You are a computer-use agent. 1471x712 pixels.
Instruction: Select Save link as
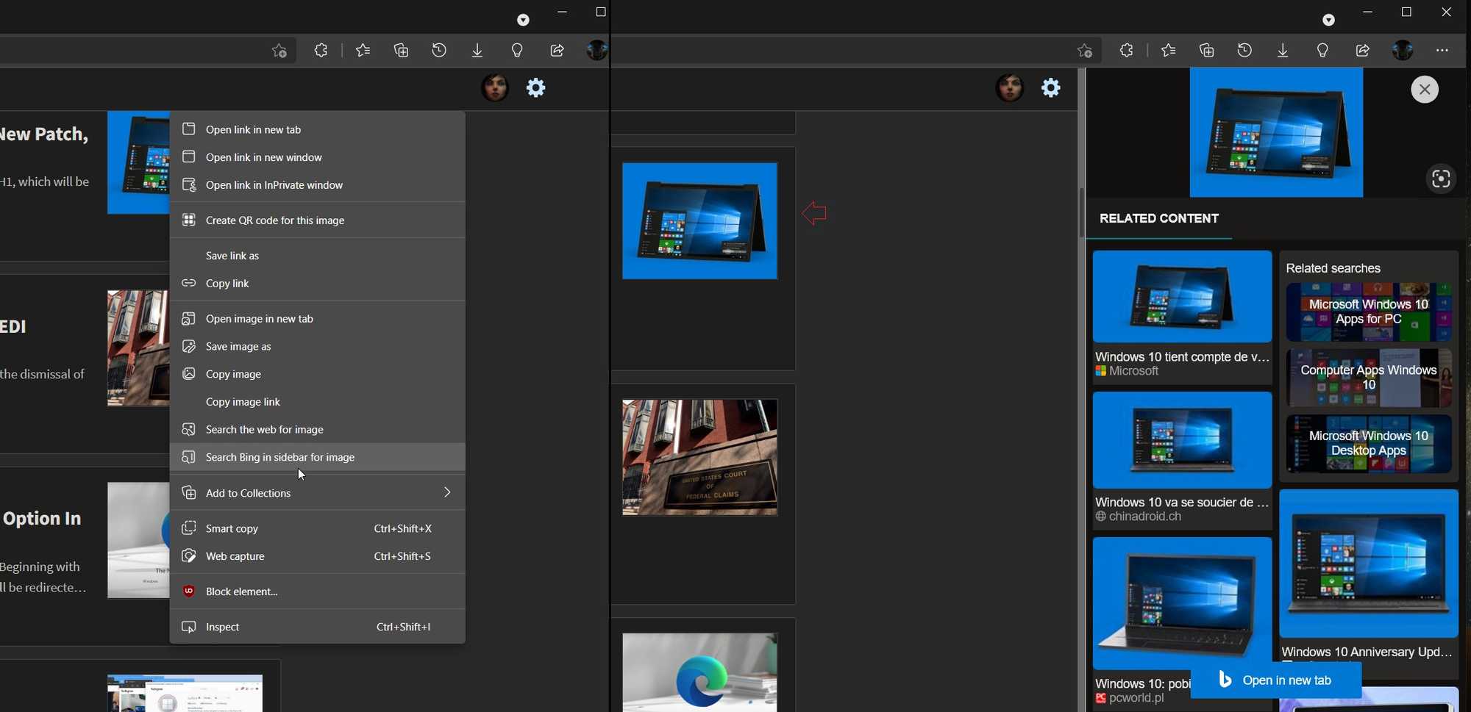click(318, 256)
